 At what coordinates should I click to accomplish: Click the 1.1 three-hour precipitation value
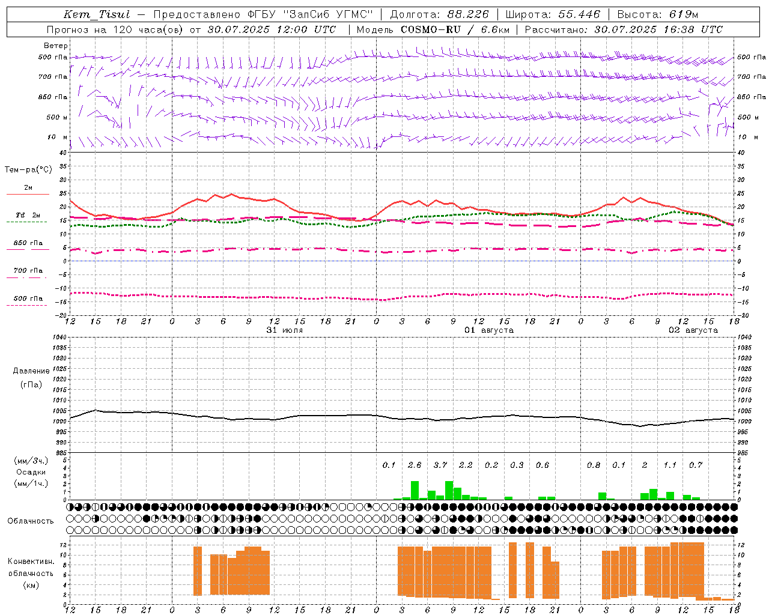click(x=670, y=465)
